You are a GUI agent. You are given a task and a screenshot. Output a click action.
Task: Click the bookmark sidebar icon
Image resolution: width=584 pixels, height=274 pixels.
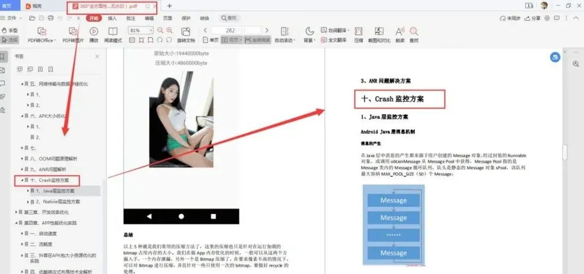pos(3,57)
